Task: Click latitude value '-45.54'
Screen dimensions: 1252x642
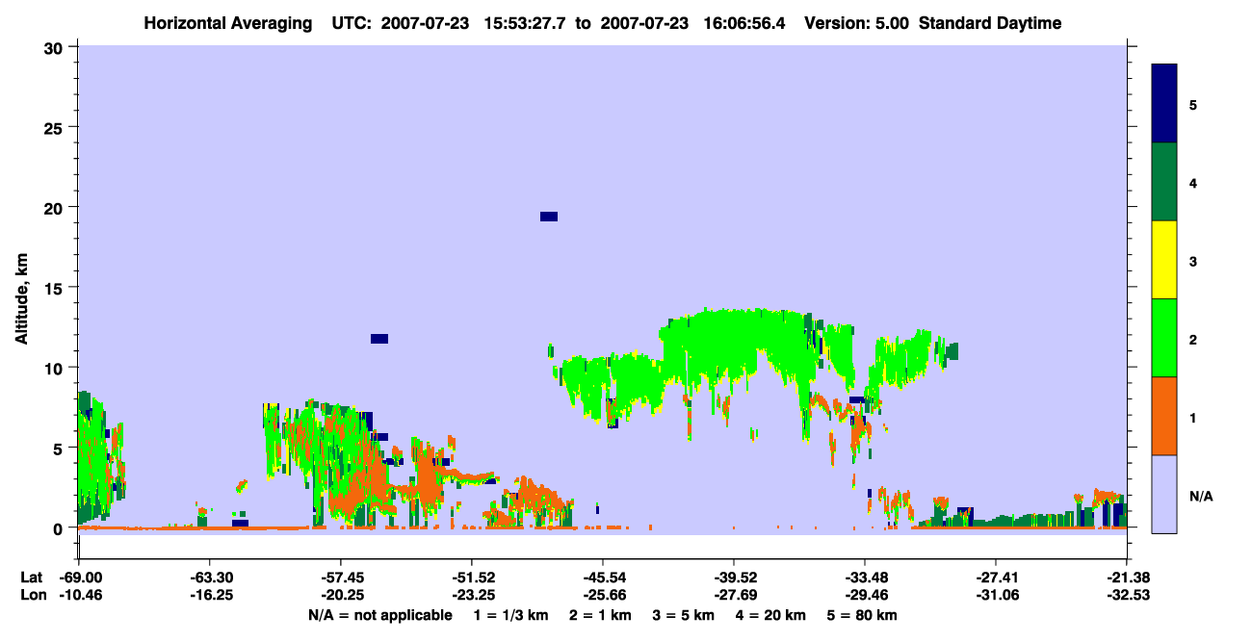Action: click(602, 578)
